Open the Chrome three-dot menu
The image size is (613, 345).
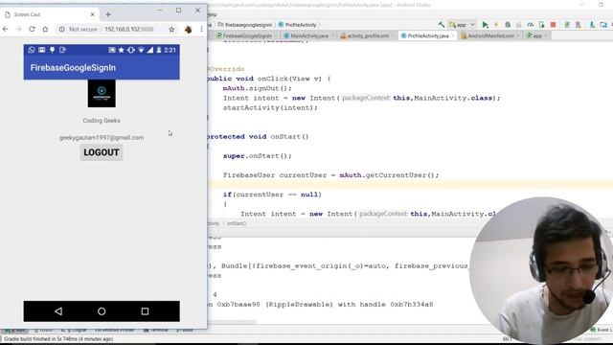coord(201,30)
